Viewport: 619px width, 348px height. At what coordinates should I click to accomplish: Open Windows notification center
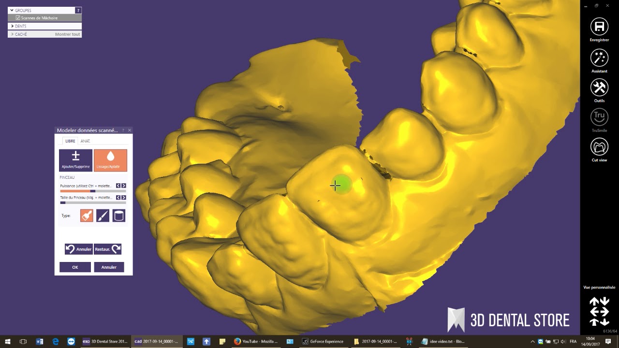pyautogui.click(x=608, y=341)
